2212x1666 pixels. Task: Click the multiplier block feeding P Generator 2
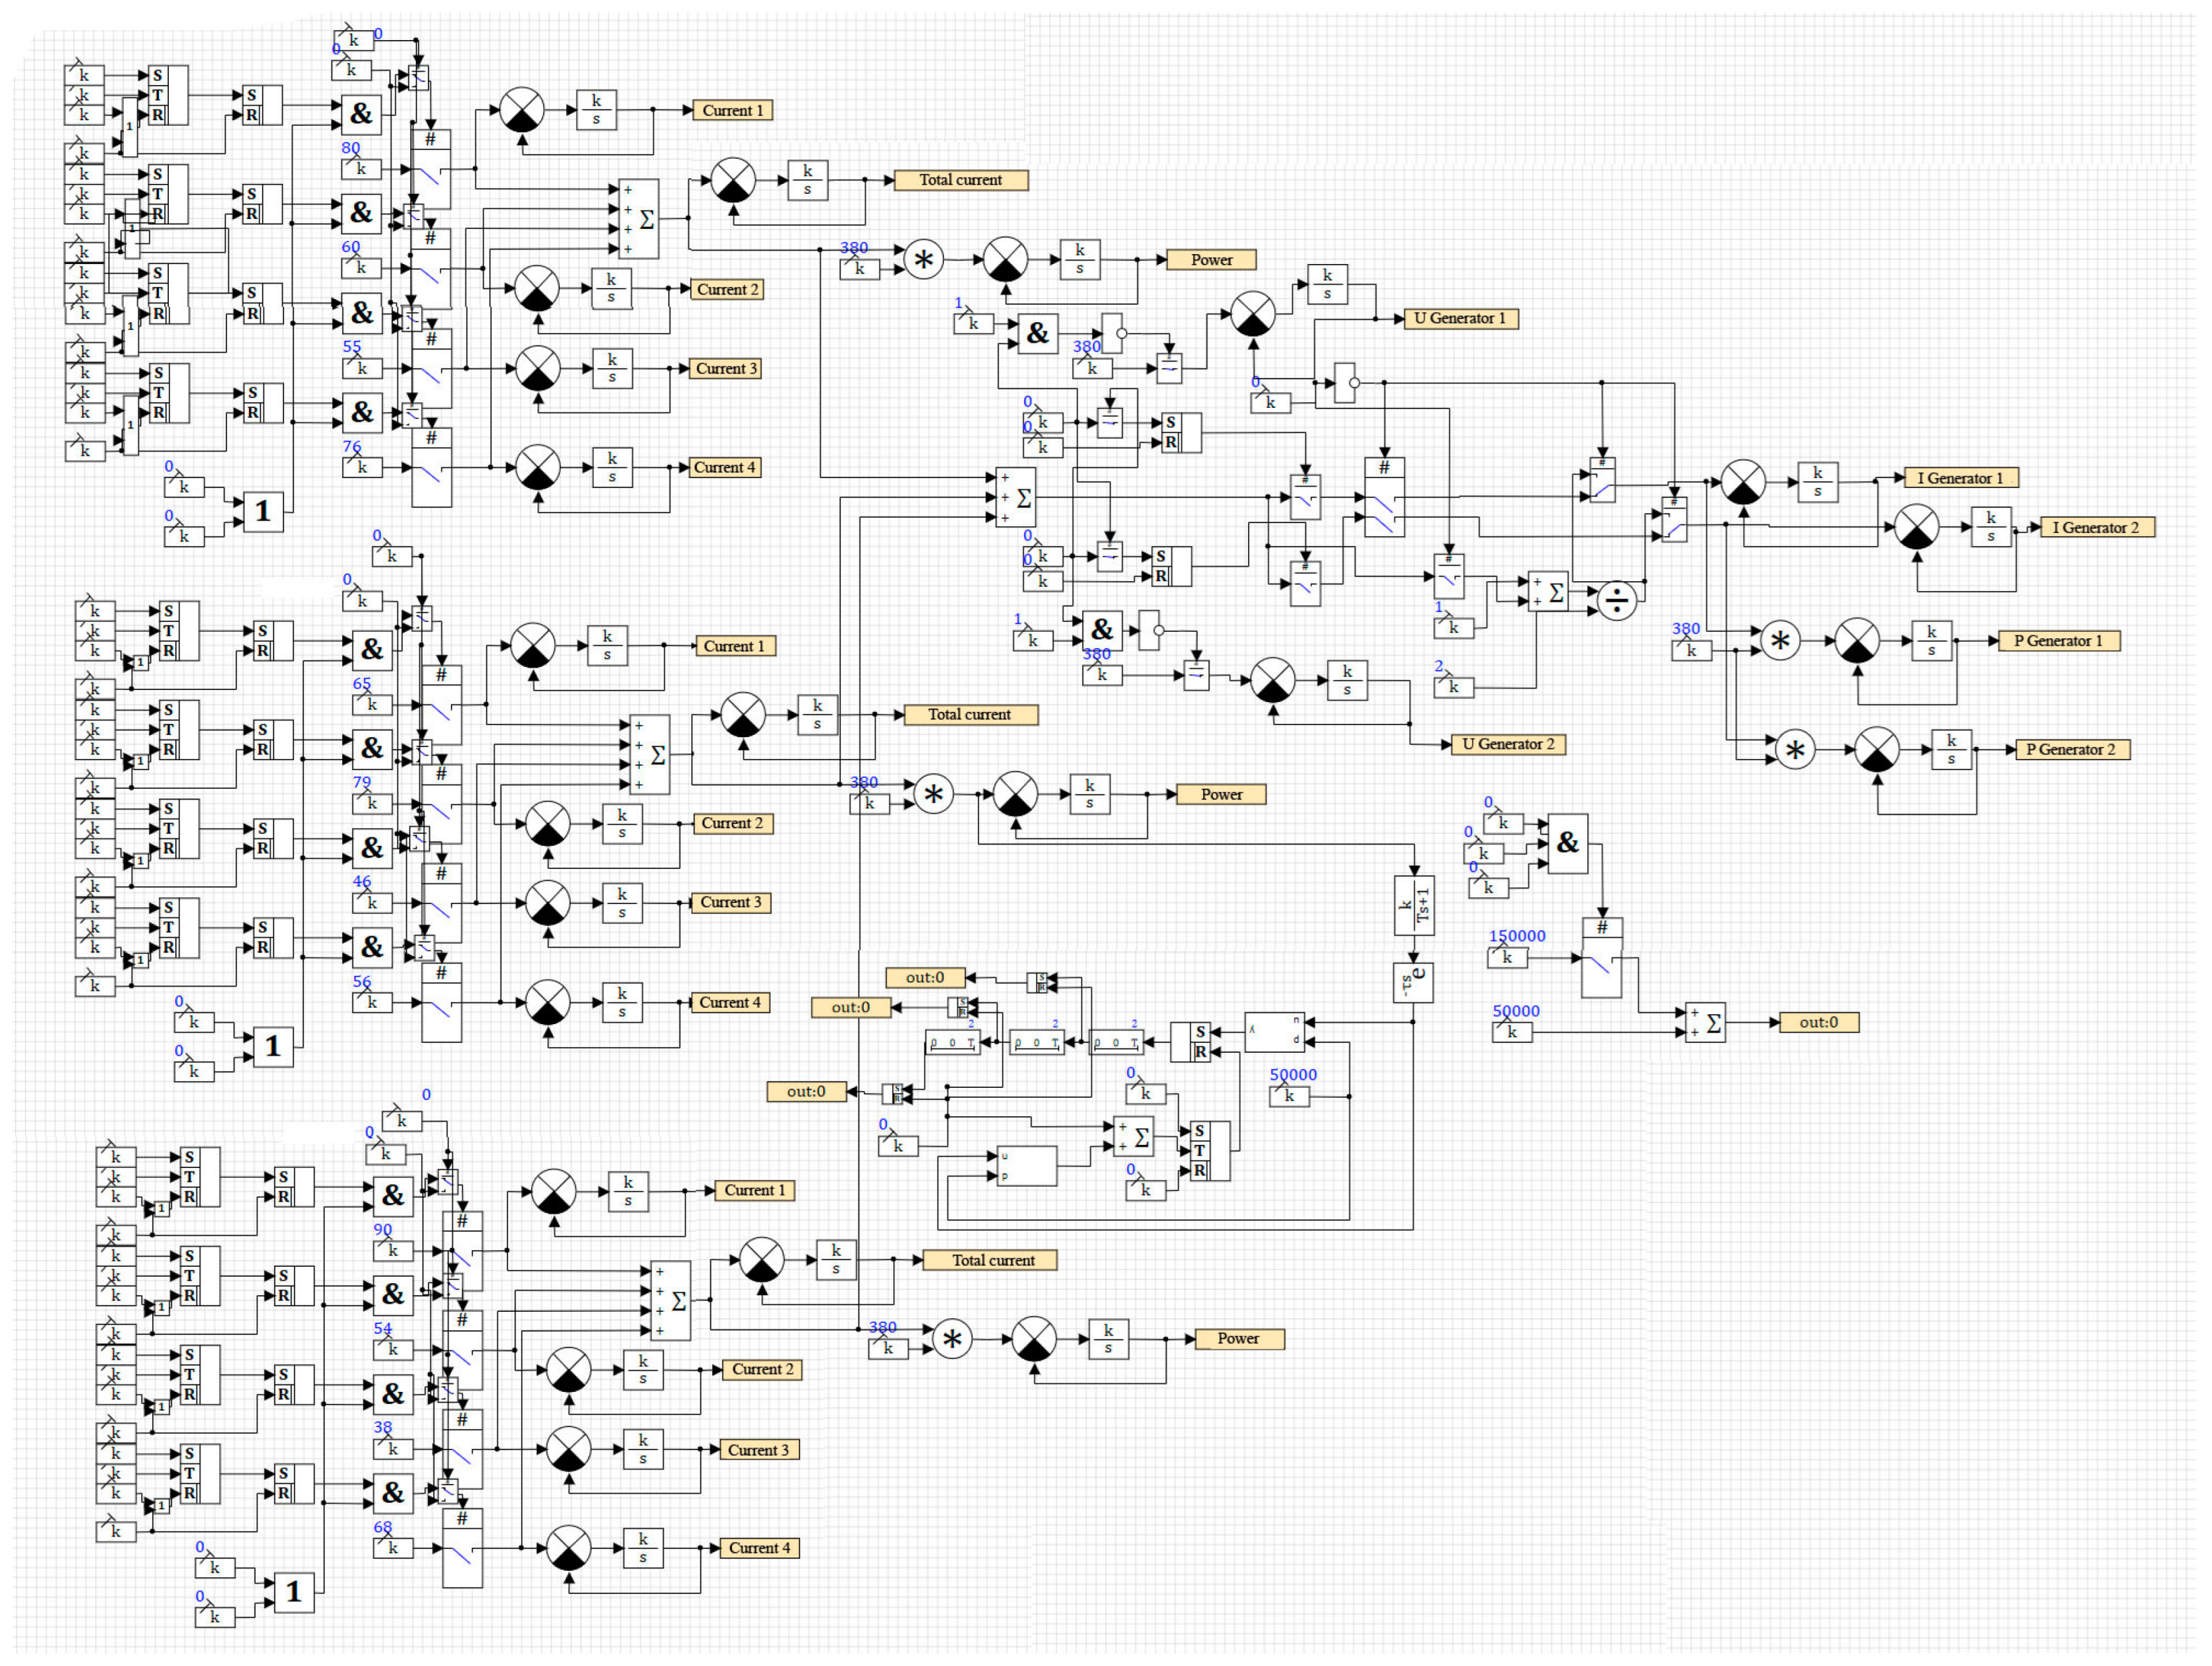tap(1795, 750)
